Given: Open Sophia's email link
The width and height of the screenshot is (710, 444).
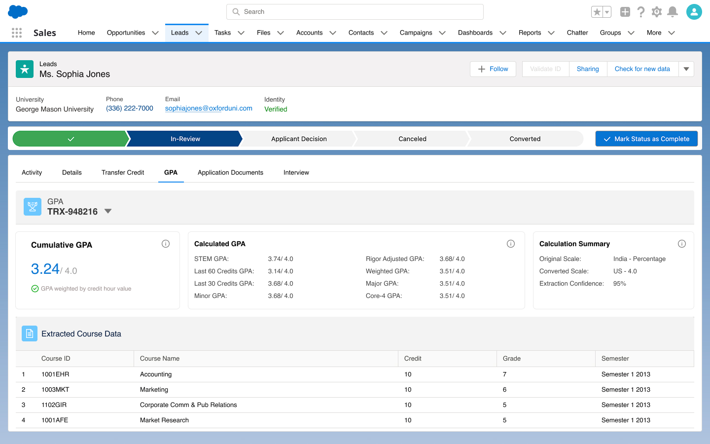Looking at the screenshot, I should pos(208,108).
